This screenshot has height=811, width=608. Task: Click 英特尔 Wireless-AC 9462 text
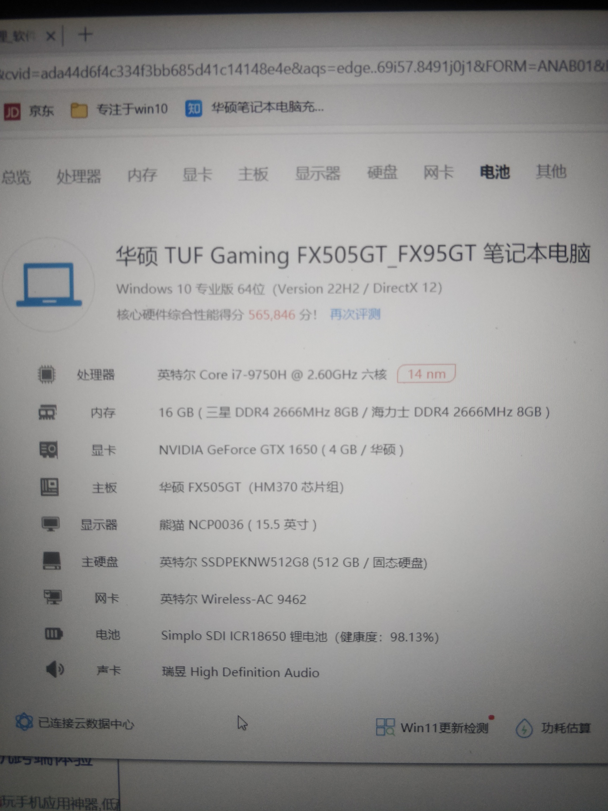coord(233,599)
